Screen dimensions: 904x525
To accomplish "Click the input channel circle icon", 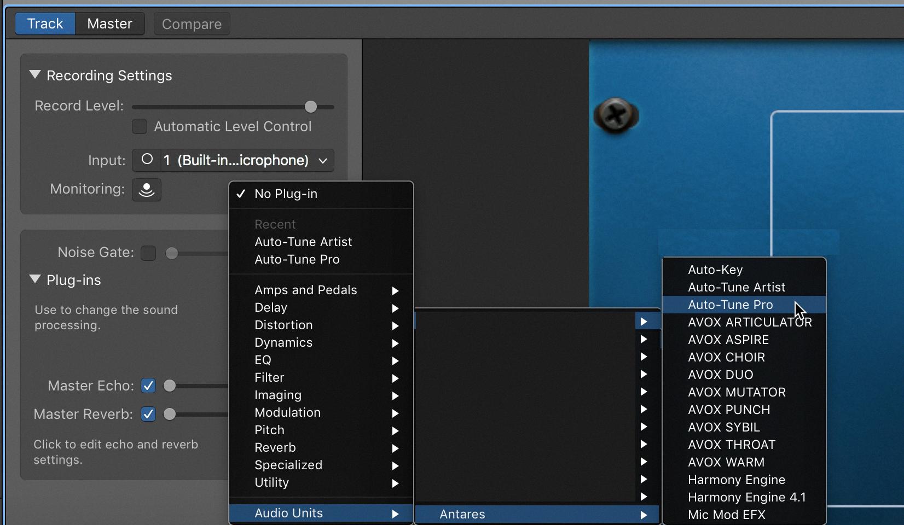I will [x=147, y=160].
